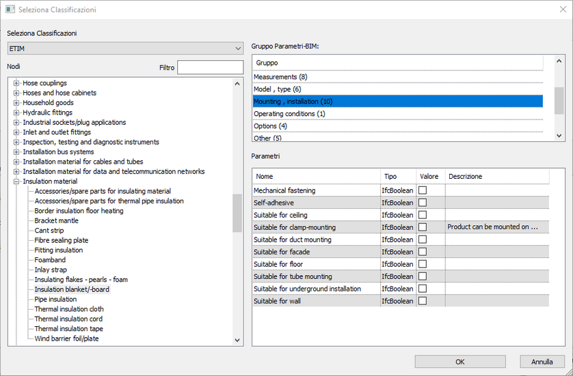Select the Other (5) group
The width and height of the screenshot is (573, 376).
pyautogui.click(x=397, y=137)
